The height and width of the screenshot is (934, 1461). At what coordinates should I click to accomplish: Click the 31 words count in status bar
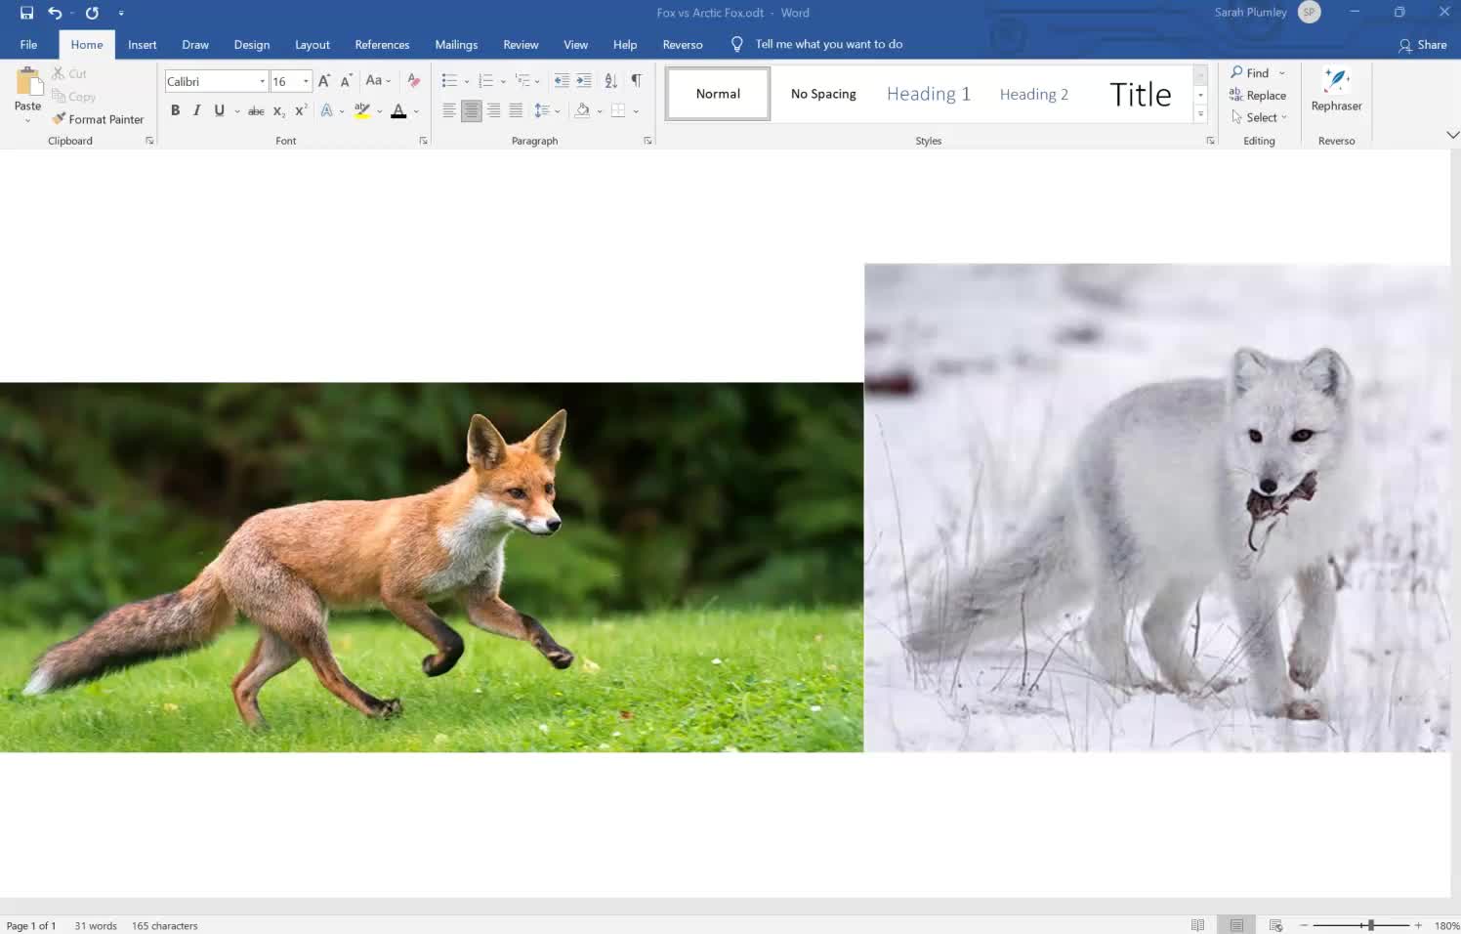coord(96,925)
